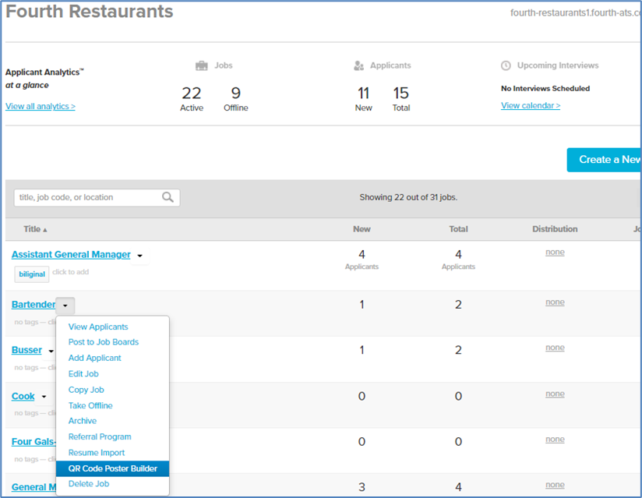The image size is (642, 498).
Task: Select View Applicants from the menu
Action: click(x=98, y=327)
